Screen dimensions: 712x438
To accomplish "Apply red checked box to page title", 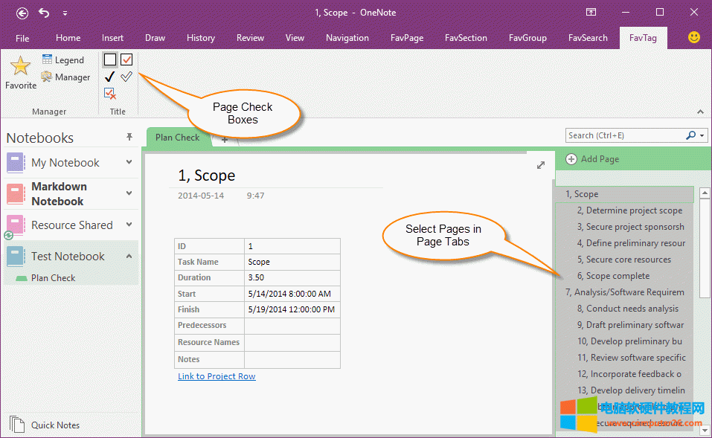I will point(126,59).
